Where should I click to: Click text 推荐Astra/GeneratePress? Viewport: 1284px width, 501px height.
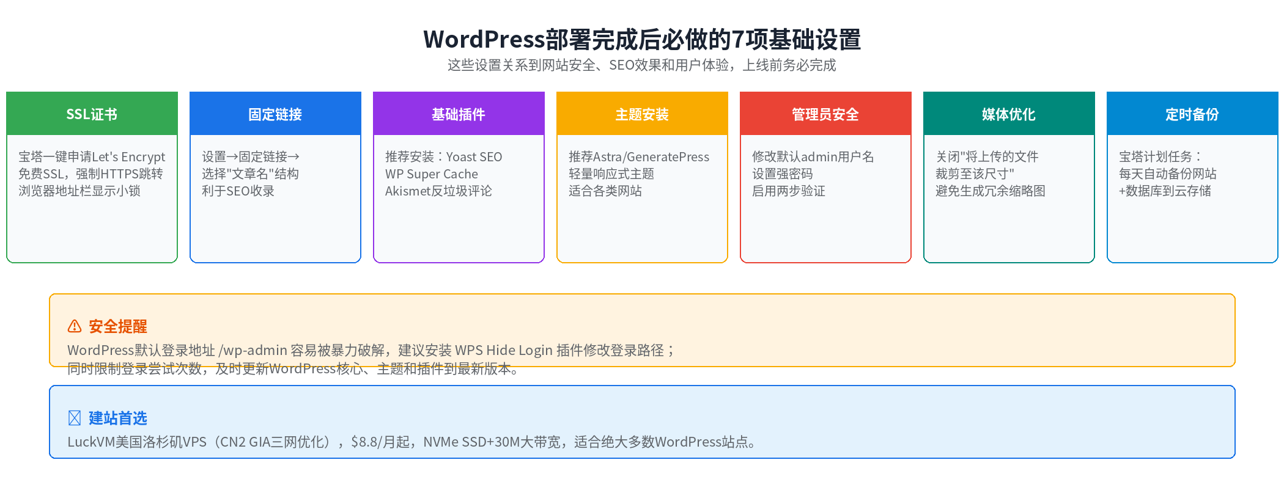pyautogui.click(x=639, y=157)
